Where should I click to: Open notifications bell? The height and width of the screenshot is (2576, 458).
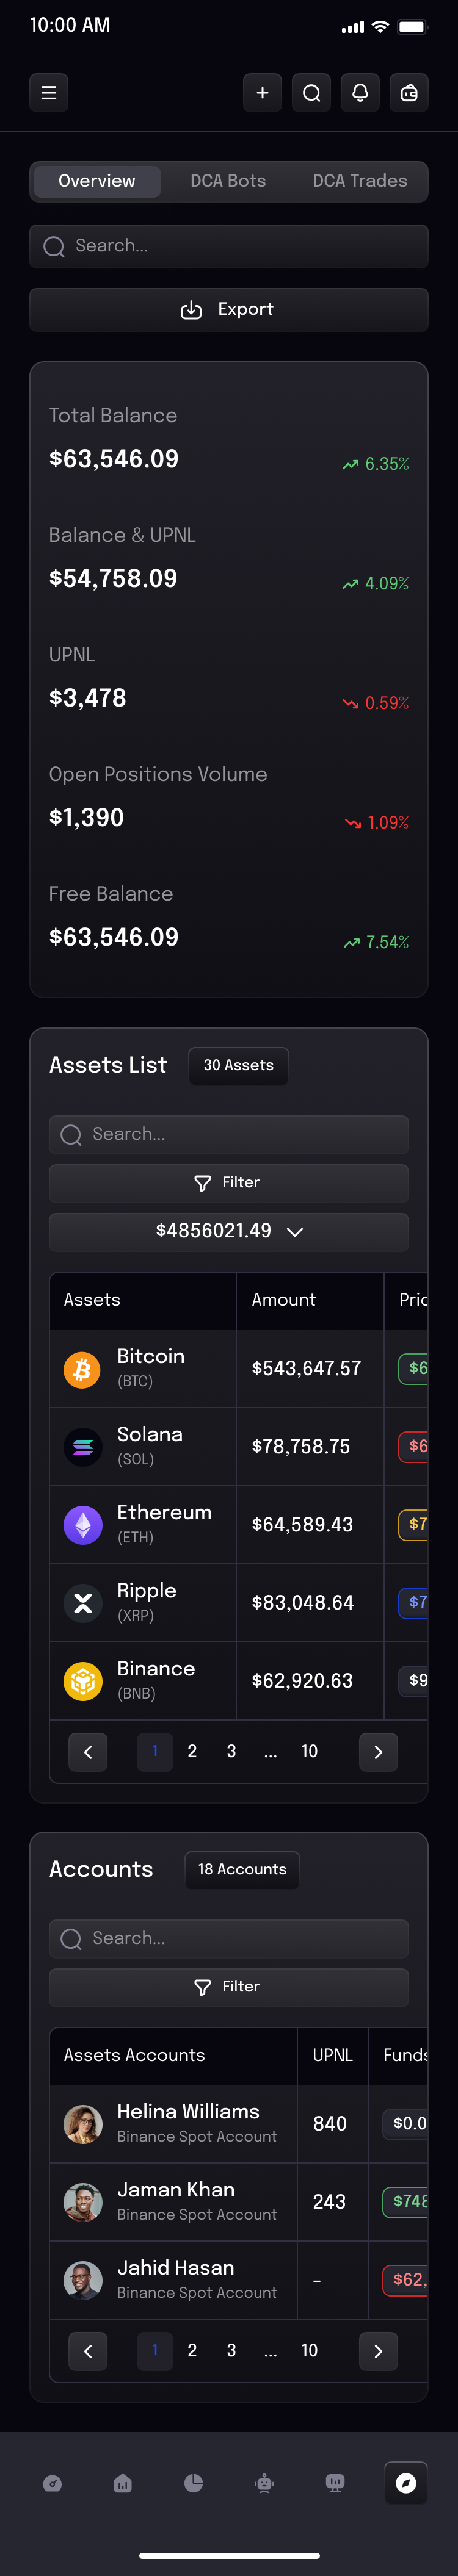tap(360, 93)
